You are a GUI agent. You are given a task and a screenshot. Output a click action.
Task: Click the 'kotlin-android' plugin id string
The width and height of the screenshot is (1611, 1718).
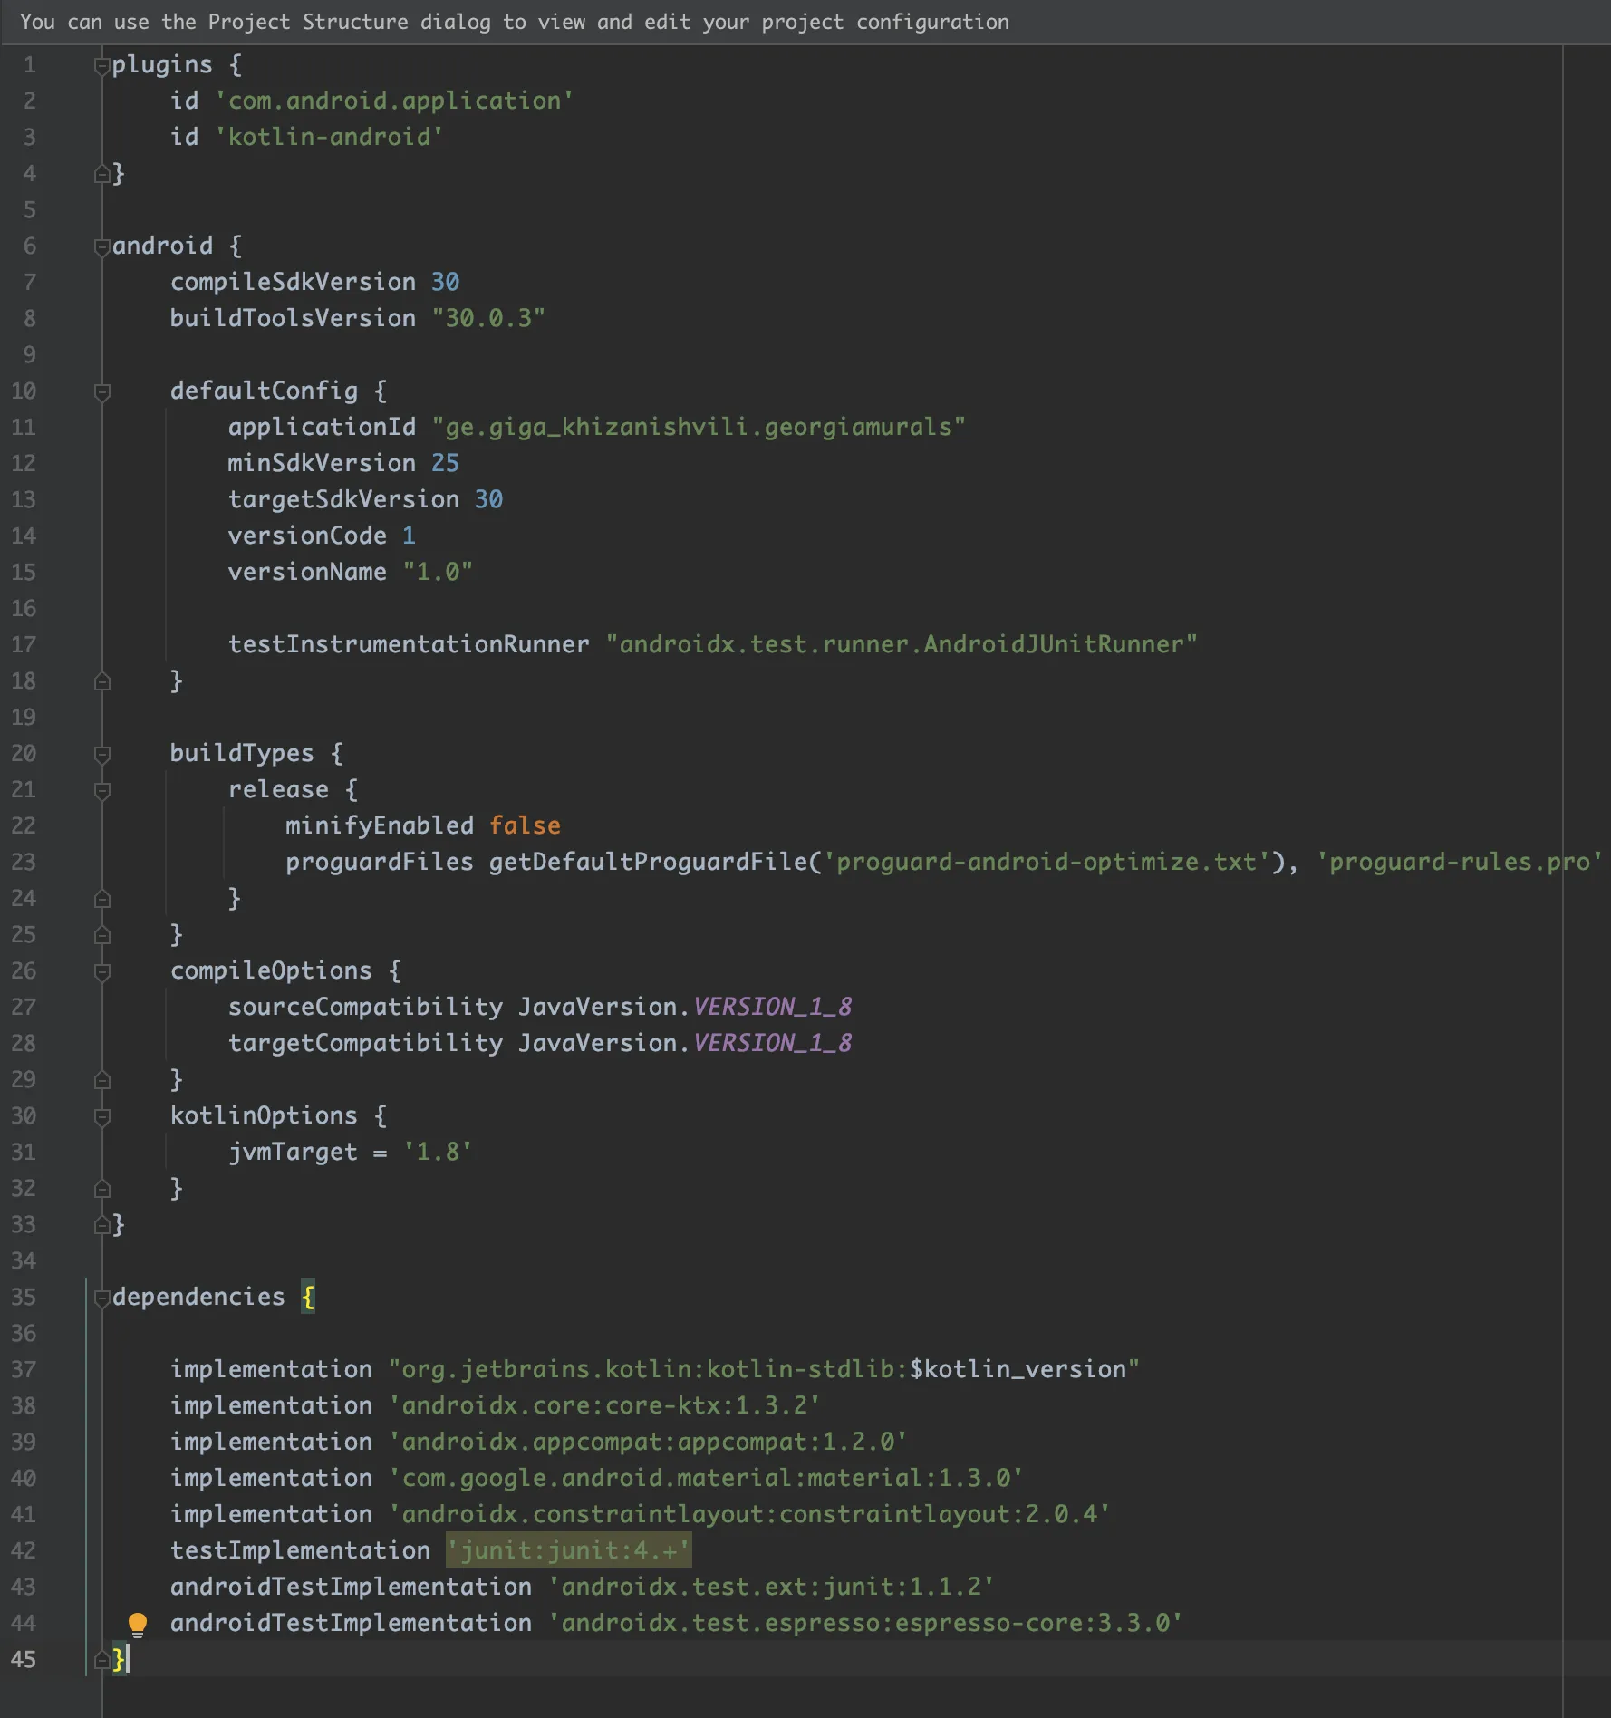[329, 137]
